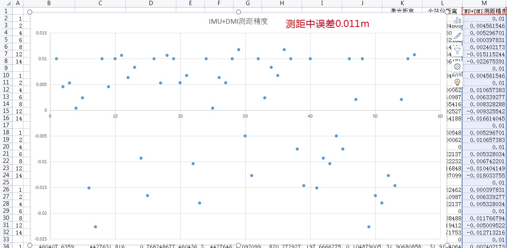Click the lightbulb suggestions icon
This screenshot has height=248, width=507.
pyautogui.click(x=457, y=82)
